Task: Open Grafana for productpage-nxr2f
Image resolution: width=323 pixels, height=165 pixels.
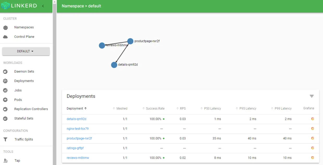Action: coord(313,138)
